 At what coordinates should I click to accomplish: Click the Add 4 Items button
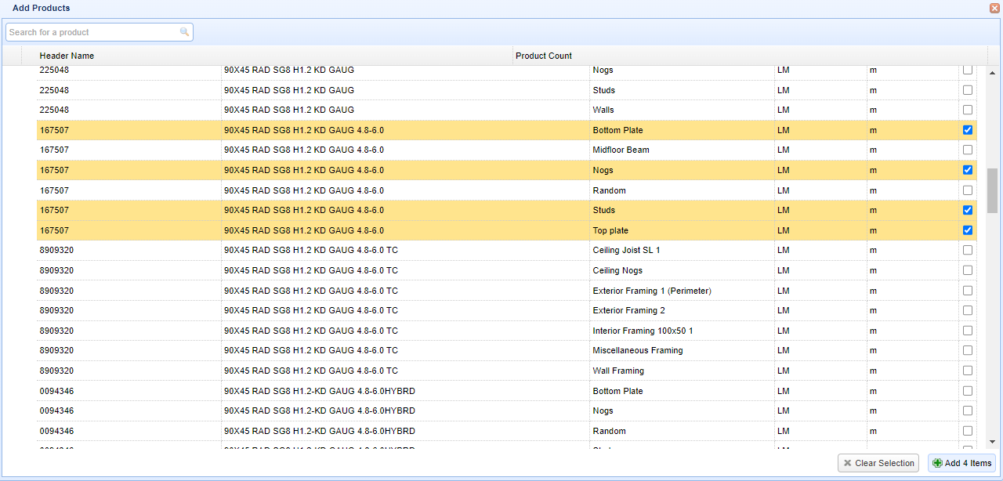(961, 463)
